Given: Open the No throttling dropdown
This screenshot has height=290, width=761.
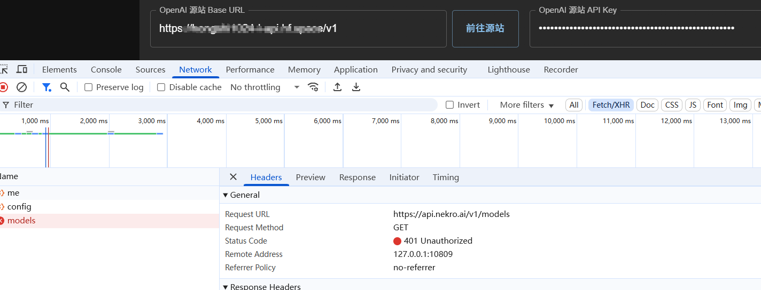Looking at the screenshot, I should tap(265, 87).
